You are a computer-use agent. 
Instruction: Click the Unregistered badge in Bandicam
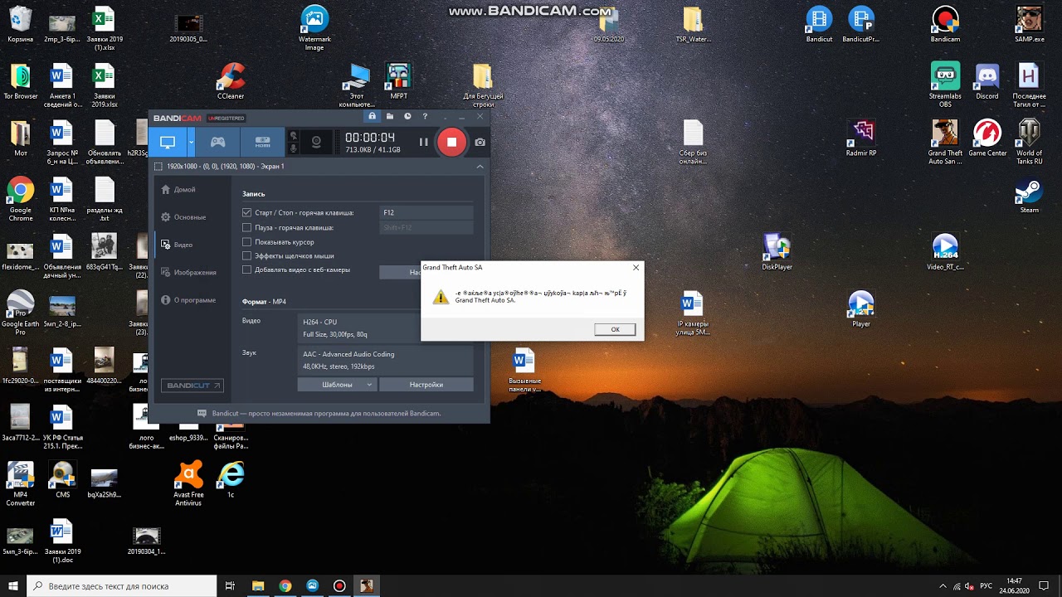[227, 118]
